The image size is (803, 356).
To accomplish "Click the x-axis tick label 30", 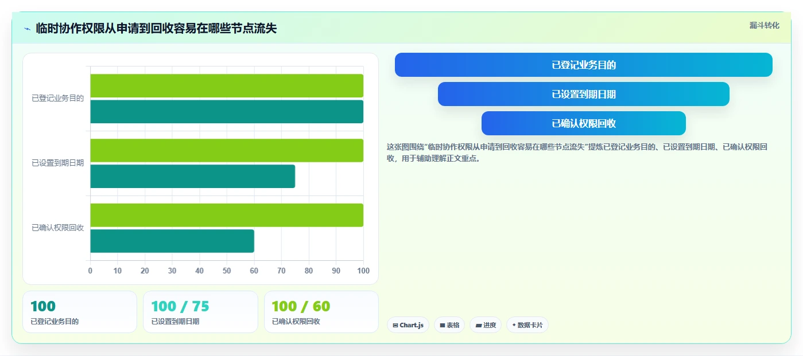I will click(x=172, y=271).
